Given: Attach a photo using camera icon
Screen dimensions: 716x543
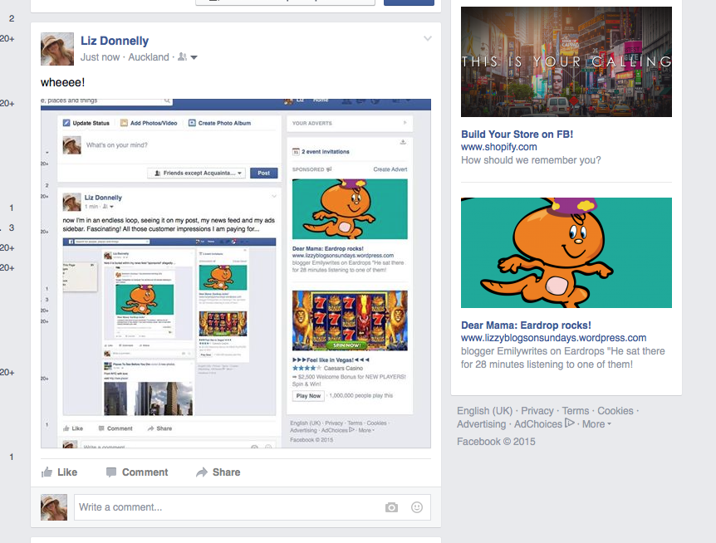Looking at the screenshot, I should pos(391,507).
